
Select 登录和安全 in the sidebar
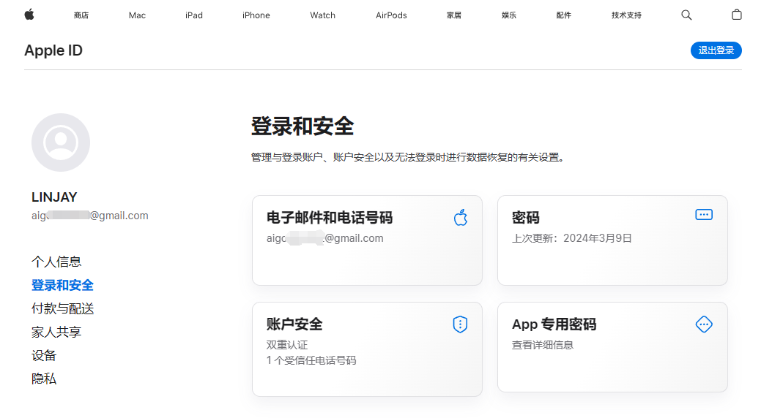[62, 285]
